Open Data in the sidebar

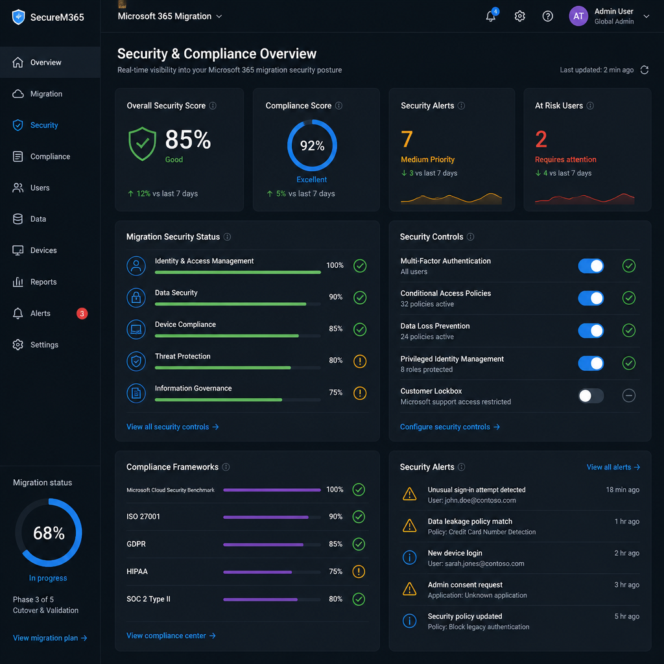[x=50, y=219]
